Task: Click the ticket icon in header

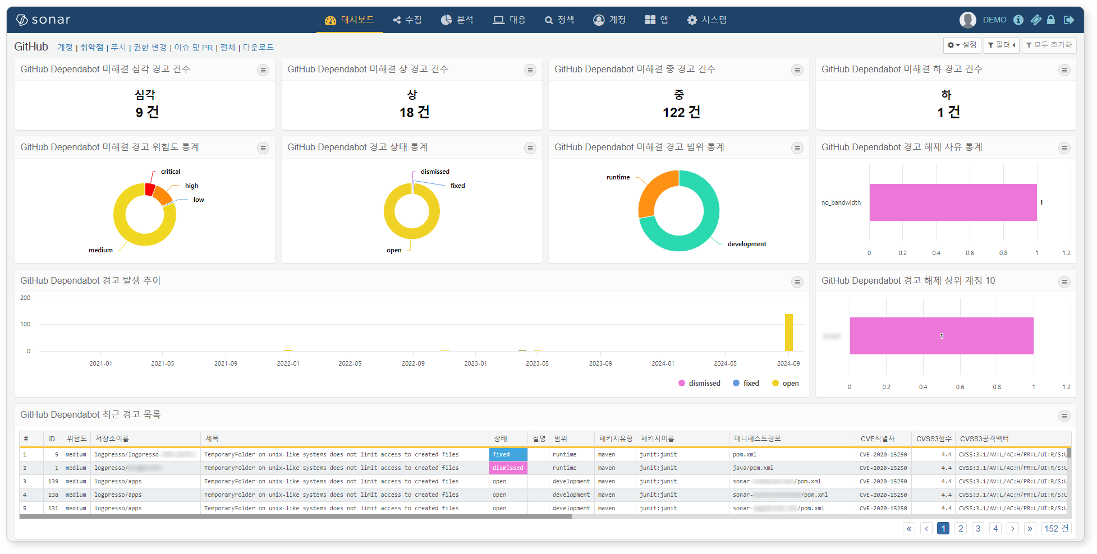Action: click(1036, 20)
